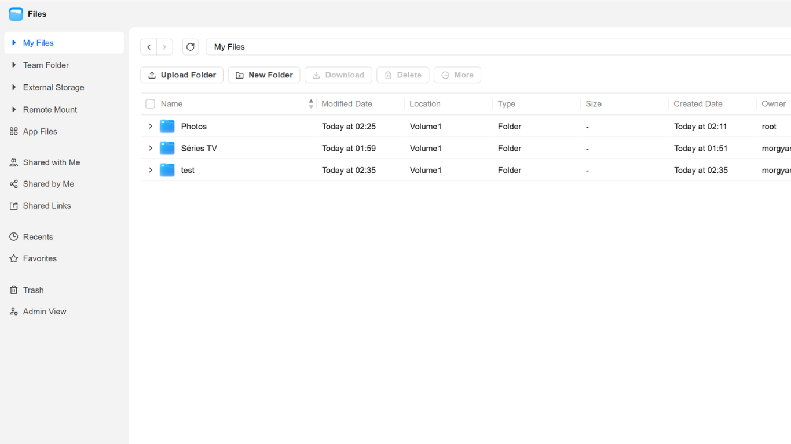The width and height of the screenshot is (791, 444).
Task: Open Trash from the sidebar
Action: (x=33, y=290)
